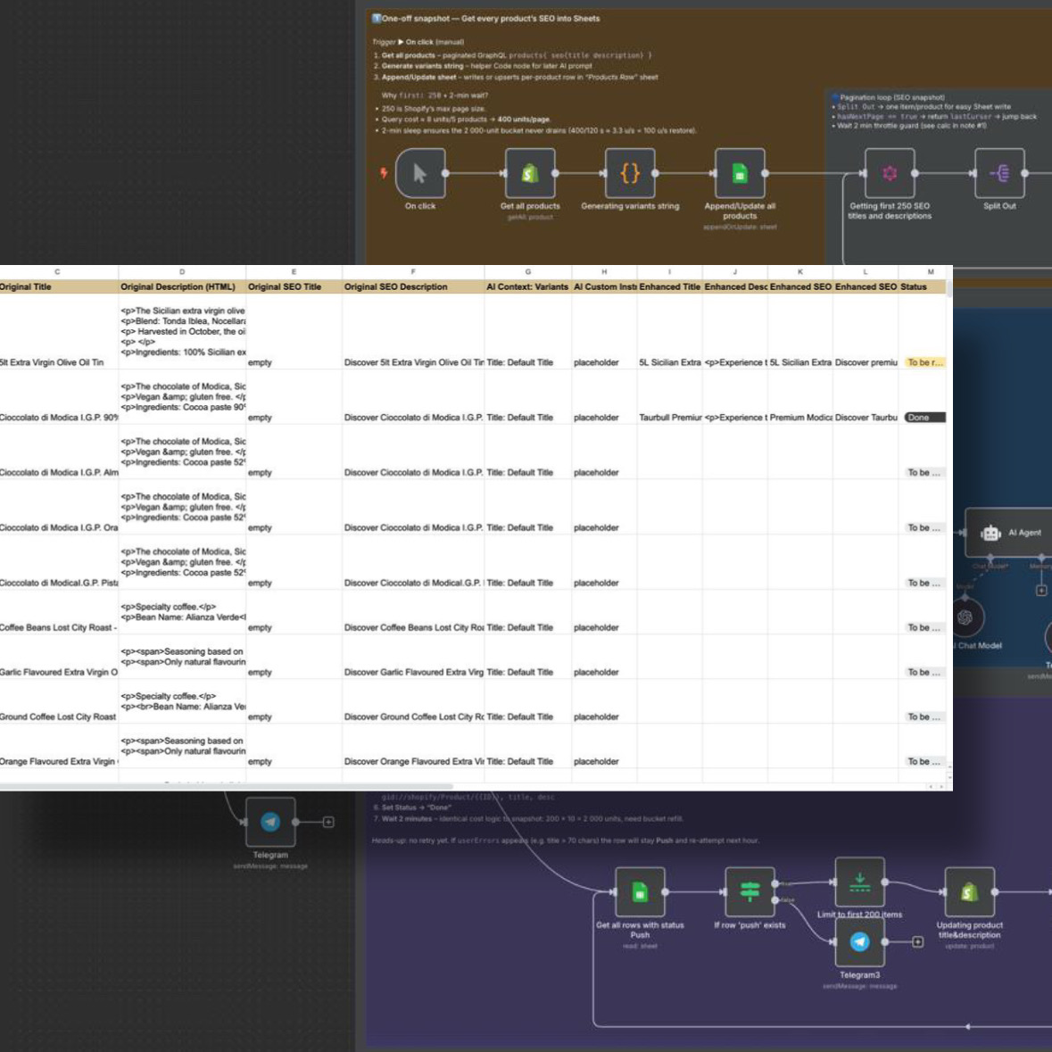Open status dropdown for Cioccolato di Modica Alm row
Screen dimensions: 1052x1052
925,472
